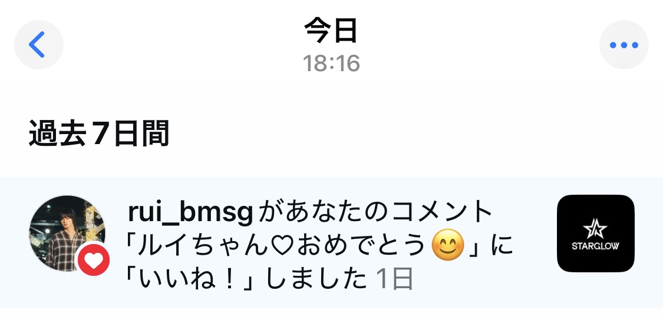663x317 pixels.
Task: Click the STARGLOW wordmark in thumbnail
Action: click(x=595, y=246)
